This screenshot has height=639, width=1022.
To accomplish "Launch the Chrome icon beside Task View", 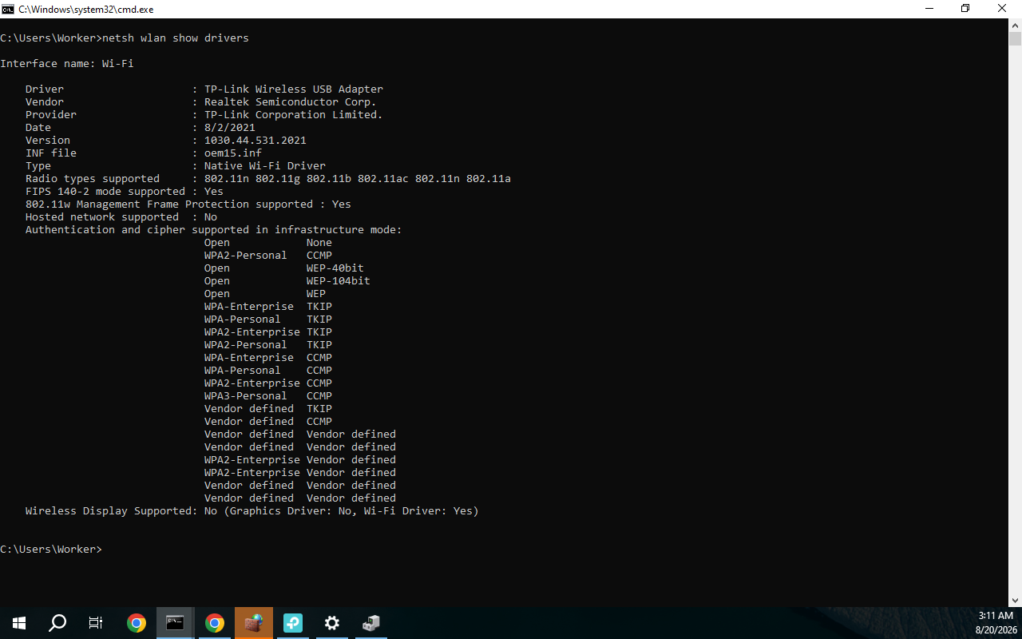I will 137,623.
